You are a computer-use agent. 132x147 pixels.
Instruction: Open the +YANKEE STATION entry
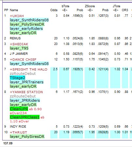[26, 92]
